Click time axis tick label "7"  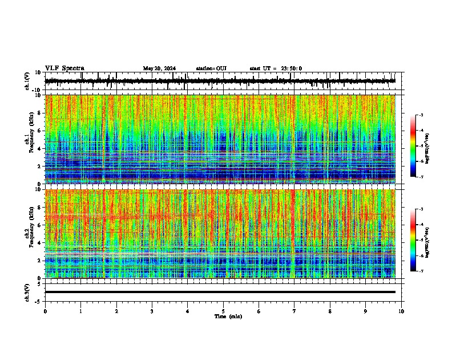(294, 311)
